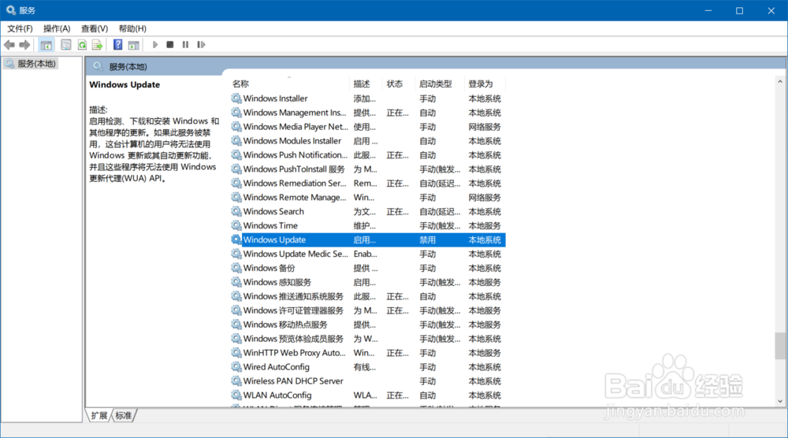
Task: Click gear icon of Windows Media Player Network row
Action: [236, 127]
